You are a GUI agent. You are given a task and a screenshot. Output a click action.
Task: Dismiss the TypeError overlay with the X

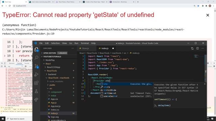pos(208,15)
